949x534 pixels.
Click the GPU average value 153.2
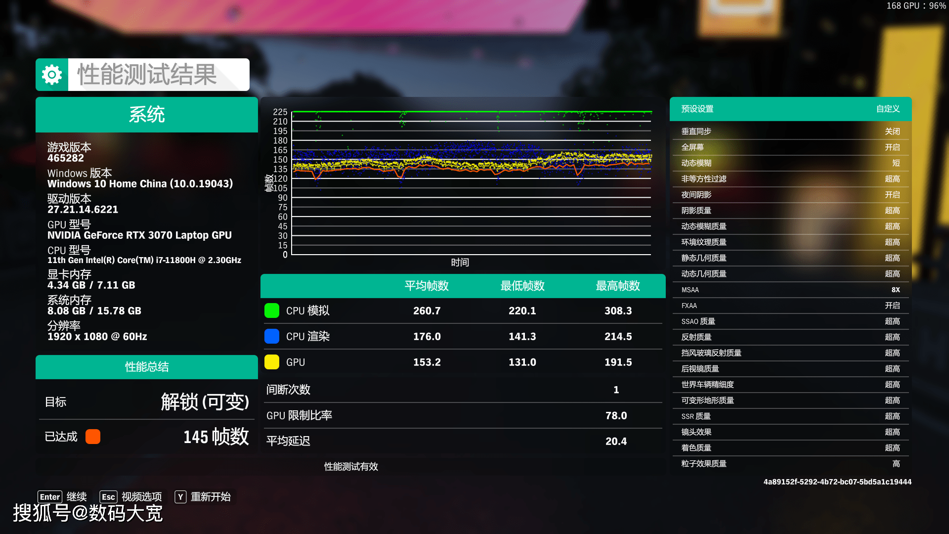point(427,362)
